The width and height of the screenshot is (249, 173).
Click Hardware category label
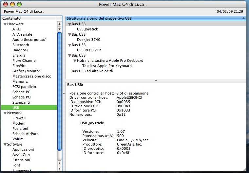pos(15,24)
